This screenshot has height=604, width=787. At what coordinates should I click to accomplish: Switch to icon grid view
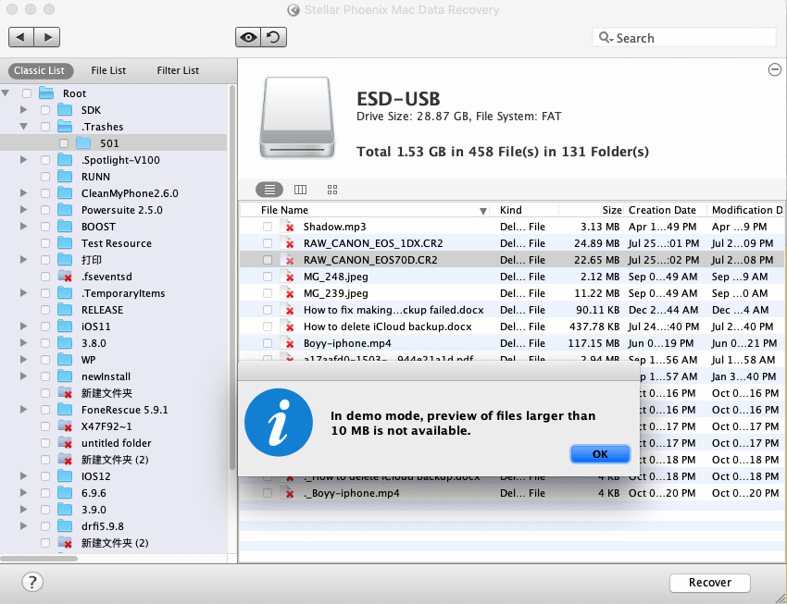click(x=332, y=190)
